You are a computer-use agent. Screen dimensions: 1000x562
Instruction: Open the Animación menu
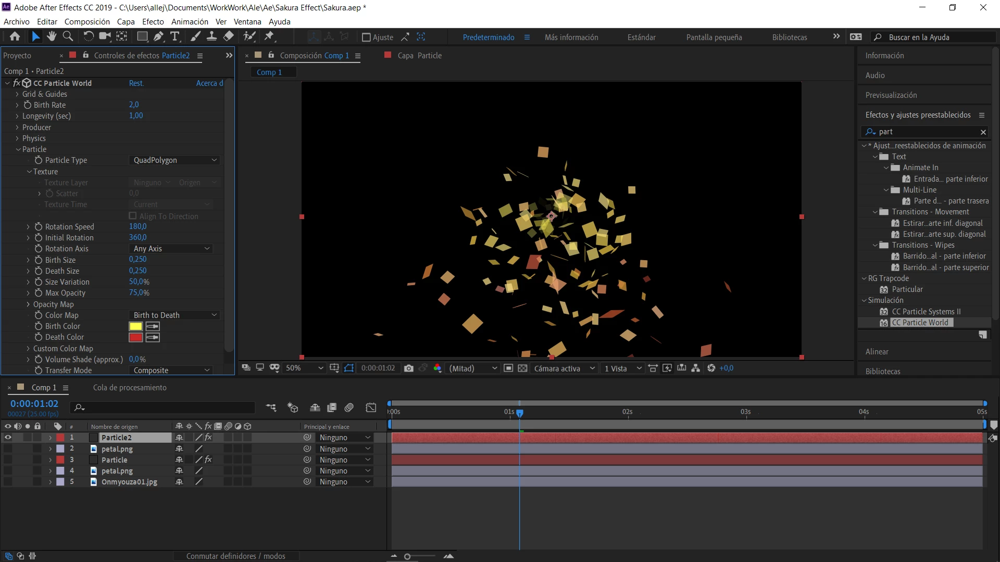pyautogui.click(x=190, y=22)
